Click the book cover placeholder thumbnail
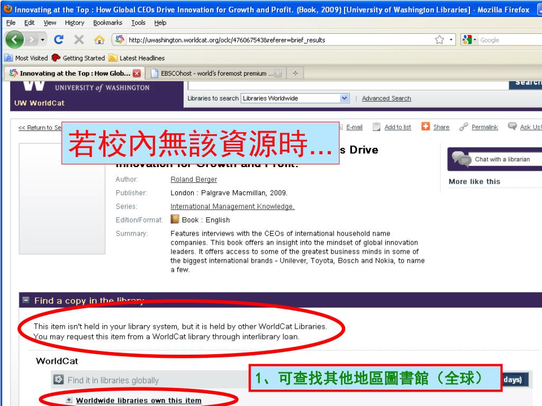The width and height of the screenshot is (542, 406). point(62,199)
